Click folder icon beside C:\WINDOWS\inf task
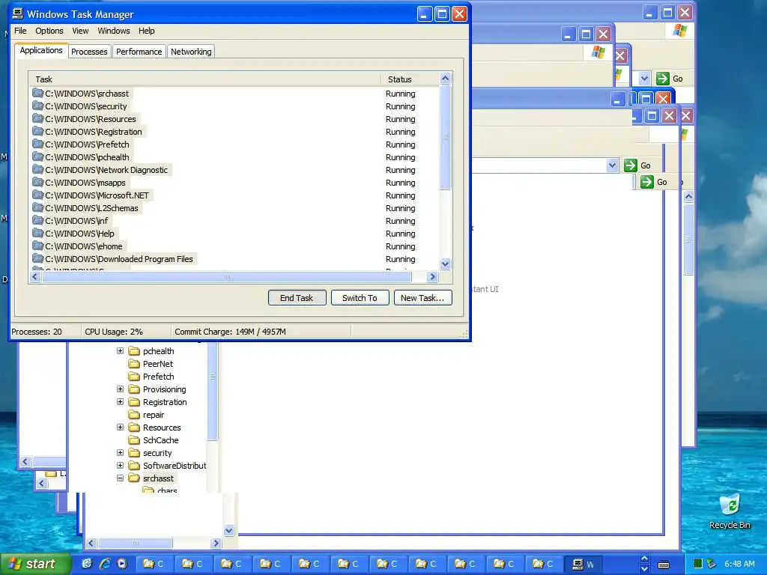The image size is (767, 575). click(x=37, y=220)
